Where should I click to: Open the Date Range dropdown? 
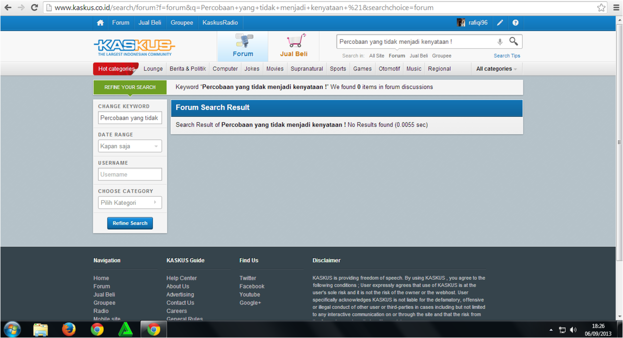tap(130, 146)
